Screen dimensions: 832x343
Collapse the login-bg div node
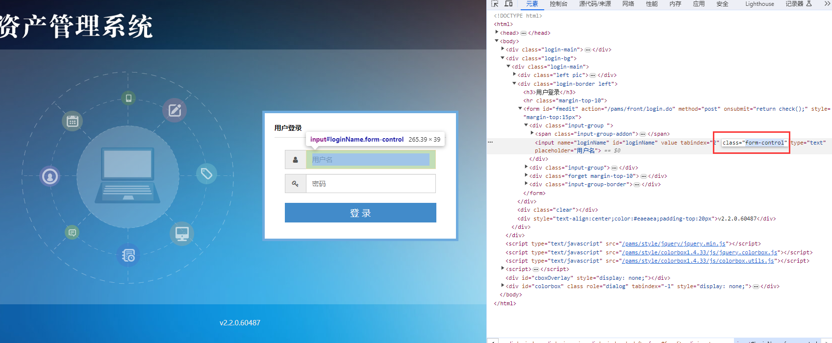[x=503, y=58]
